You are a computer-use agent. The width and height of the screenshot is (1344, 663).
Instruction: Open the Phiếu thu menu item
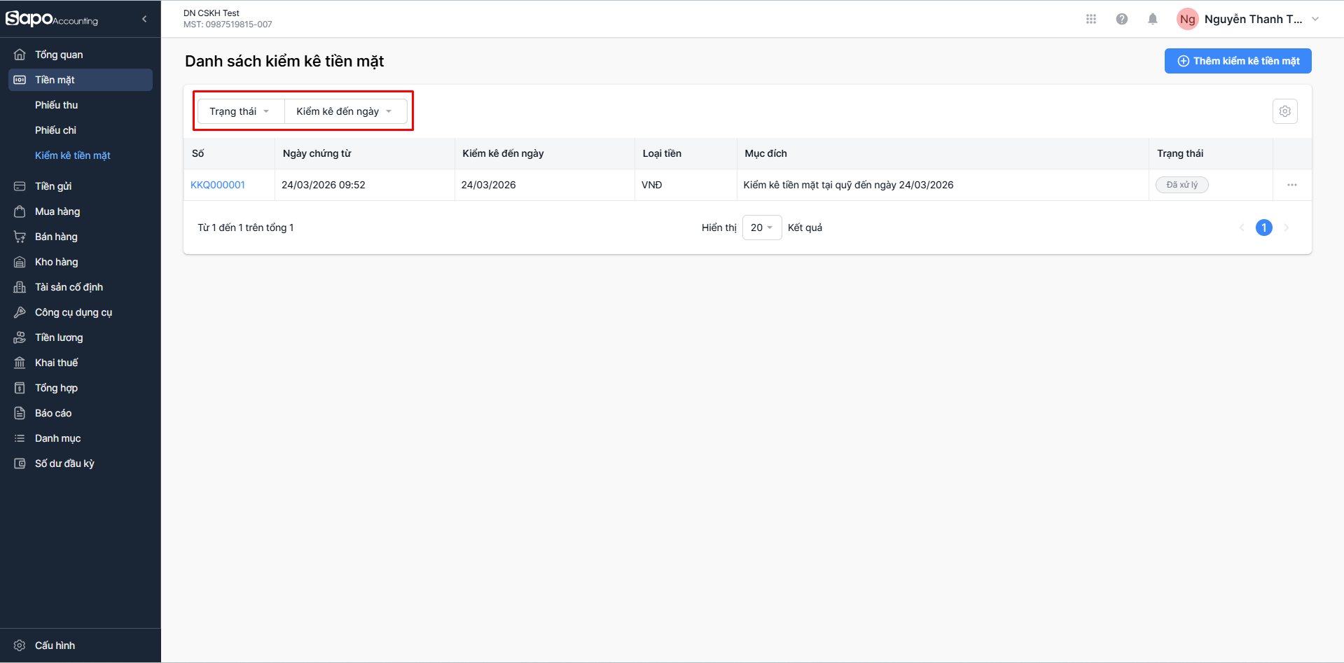click(x=57, y=105)
